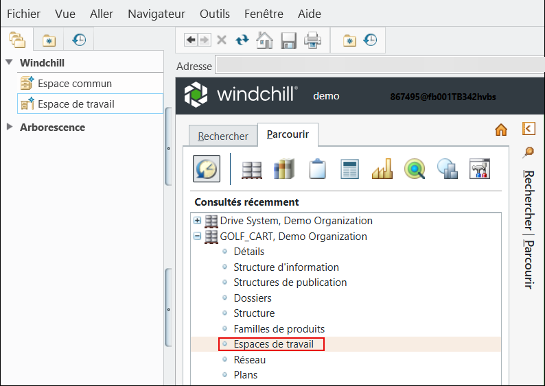Viewport: 545px width, 386px height.
Task: Open Réseau under GOLF_CART
Action: pyautogui.click(x=250, y=360)
